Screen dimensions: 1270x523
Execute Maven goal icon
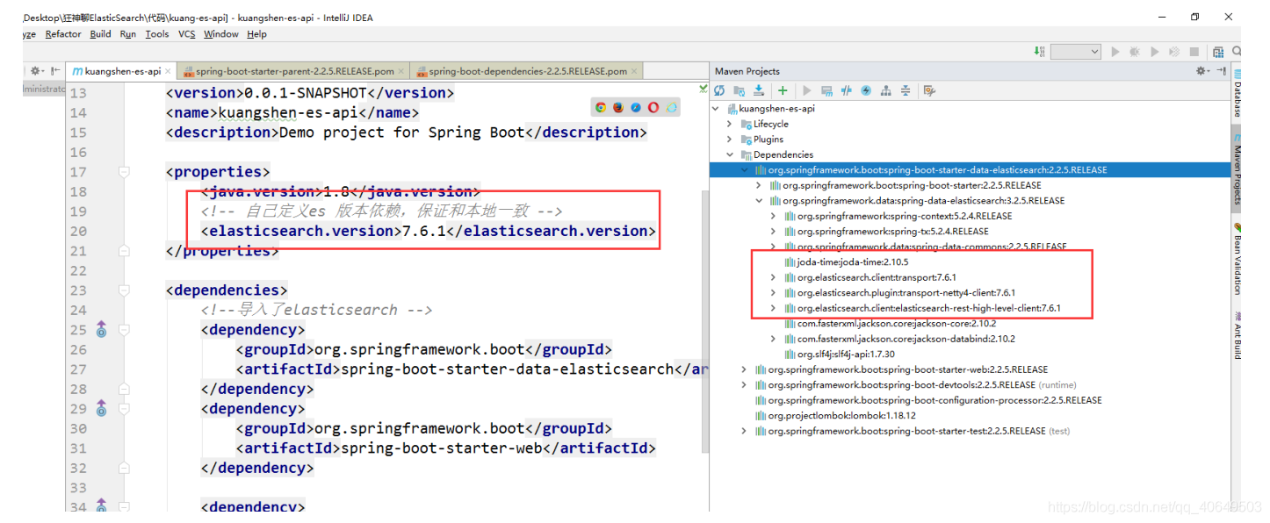click(x=826, y=90)
